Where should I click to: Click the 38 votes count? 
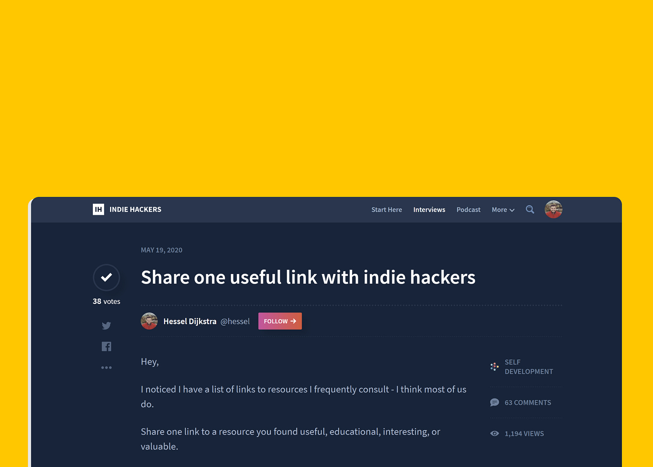pos(106,301)
